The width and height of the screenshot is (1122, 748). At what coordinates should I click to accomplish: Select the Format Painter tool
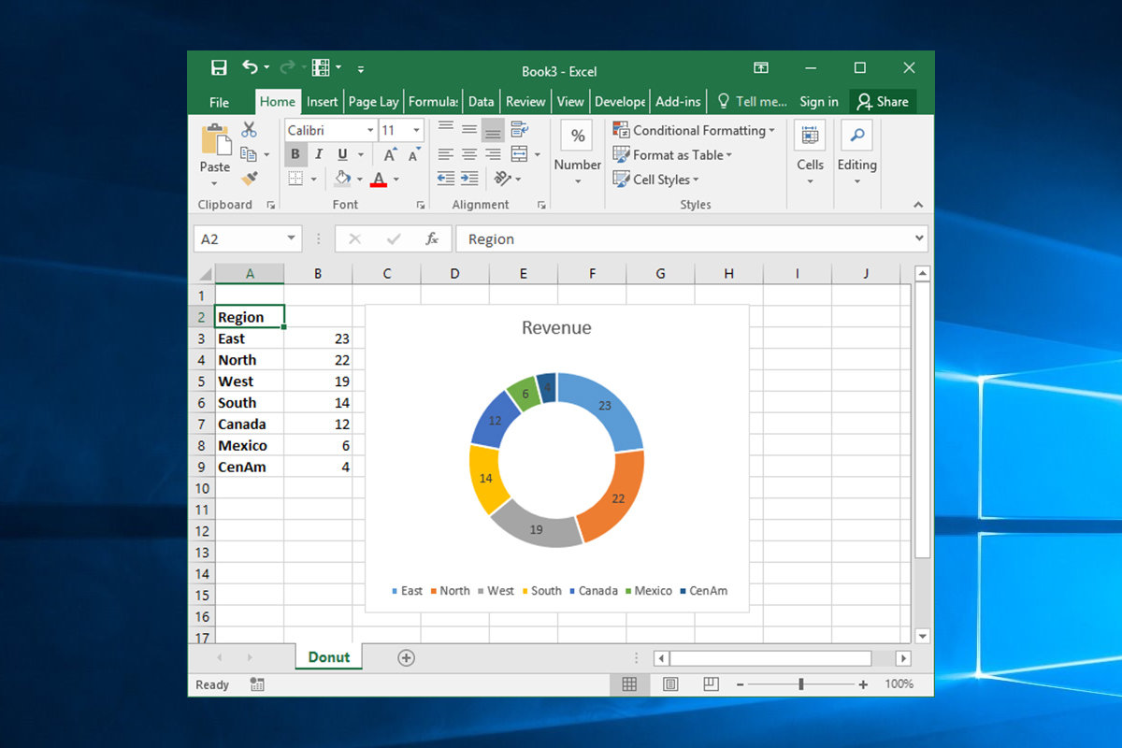coord(249,178)
